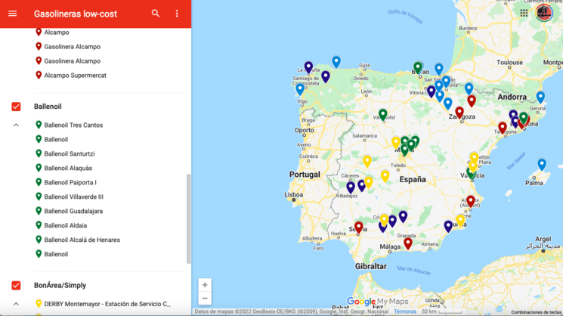This screenshot has height=316, width=563.
Task: Click light blue pin near Gerona
Action: tap(540, 97)
